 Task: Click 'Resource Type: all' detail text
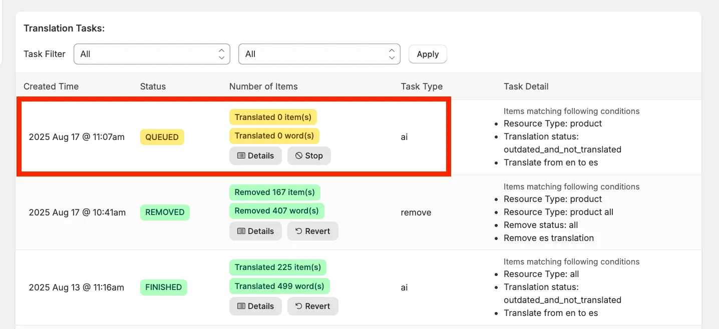pyautogui.click(x=541, y=274)
